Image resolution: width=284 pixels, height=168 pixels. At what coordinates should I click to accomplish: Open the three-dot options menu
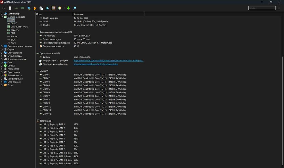[279, 8]
